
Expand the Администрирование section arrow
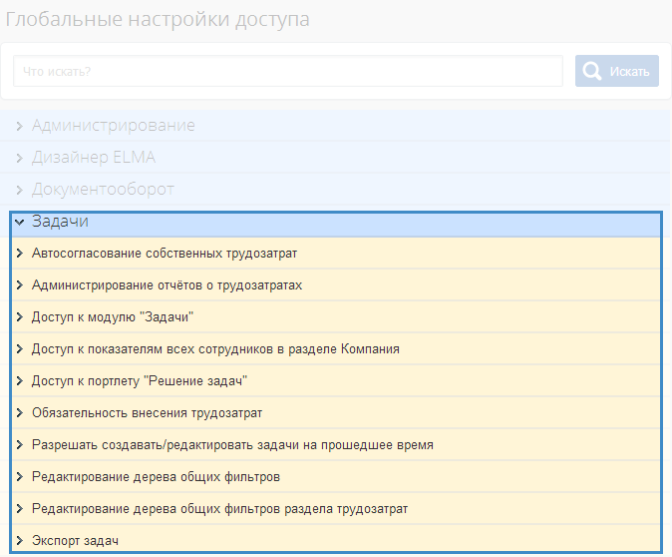tap(19, 126)
